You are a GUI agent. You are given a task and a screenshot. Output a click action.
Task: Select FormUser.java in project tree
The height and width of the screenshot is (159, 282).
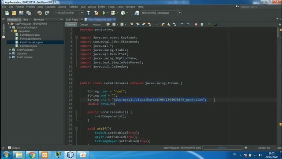click(28, 46)
